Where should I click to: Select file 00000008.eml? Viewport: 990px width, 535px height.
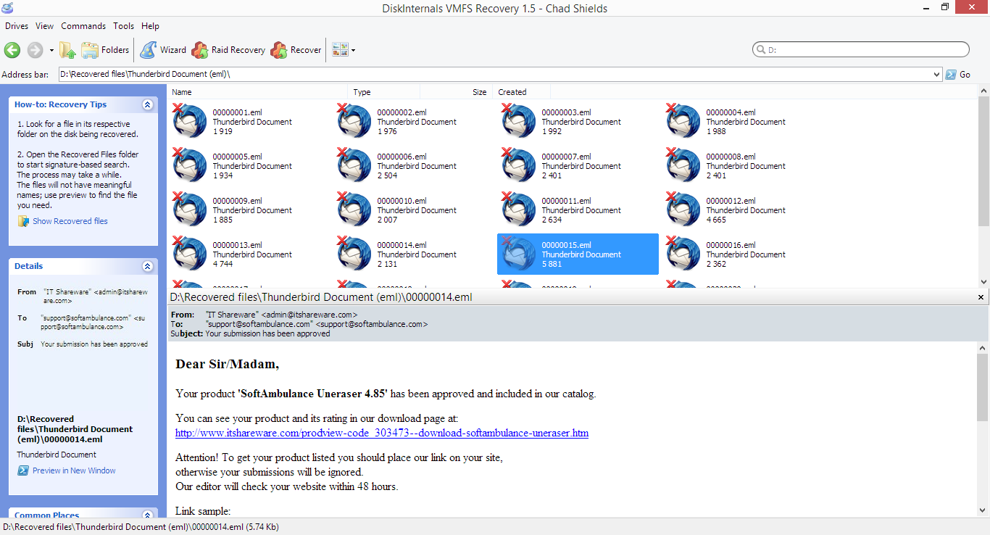tap(744, 166)
